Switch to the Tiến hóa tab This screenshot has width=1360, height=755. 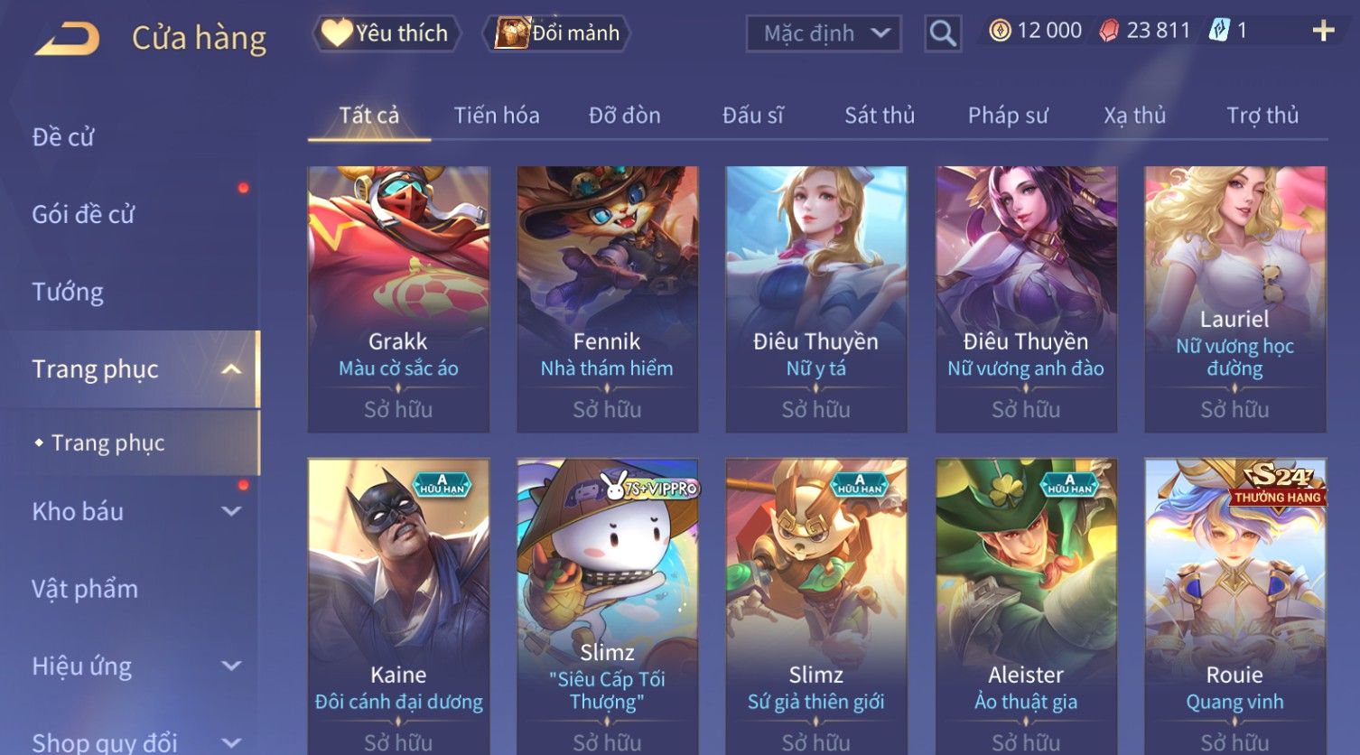497,116
